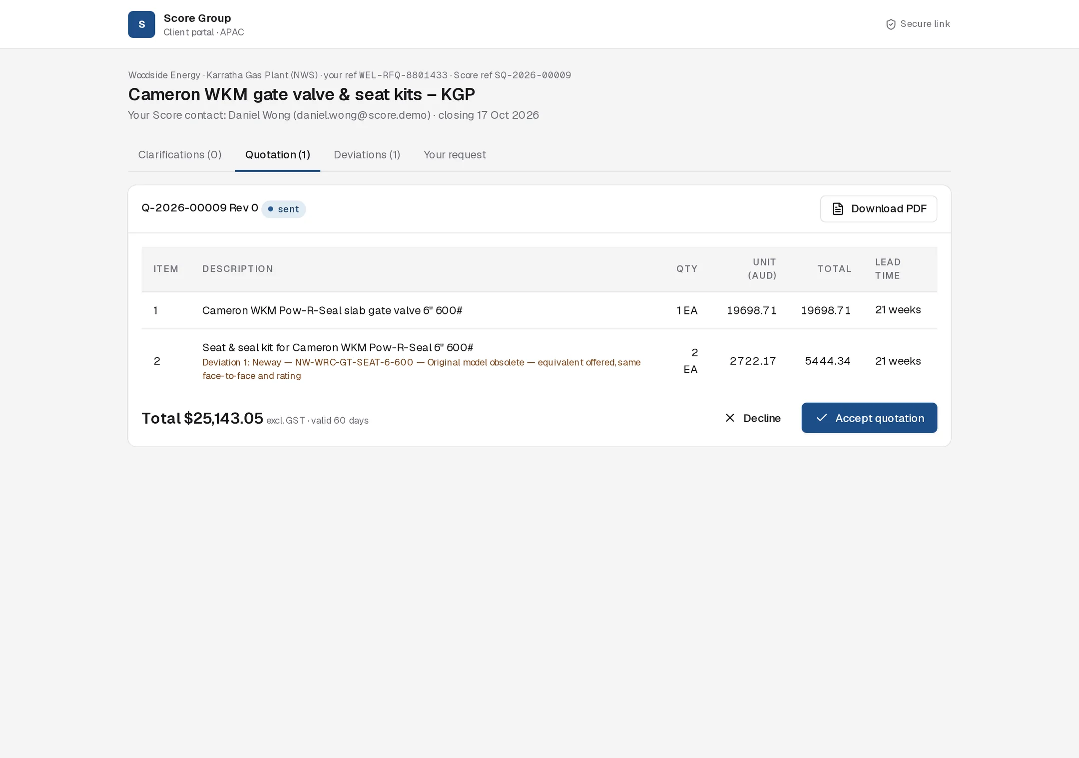The height and width of the screenshot is (758, 1079).
Task: Click the UNIT (AUD) column header
Action: 762,269
